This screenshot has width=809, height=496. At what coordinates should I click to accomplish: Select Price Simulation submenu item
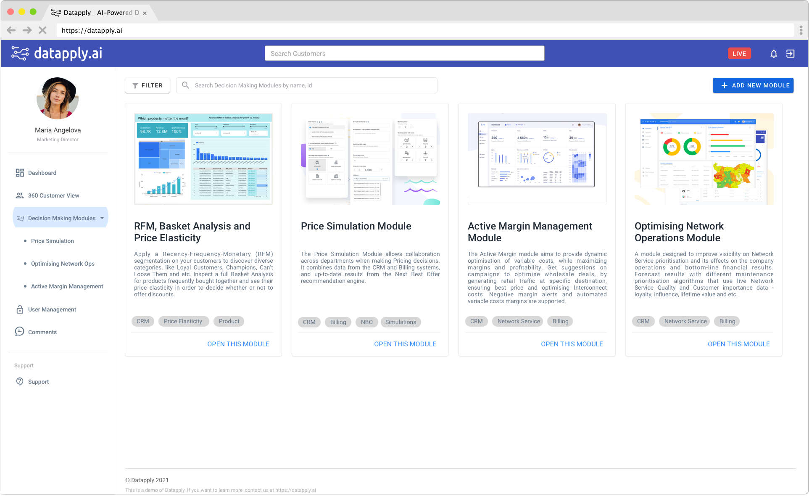53,241
